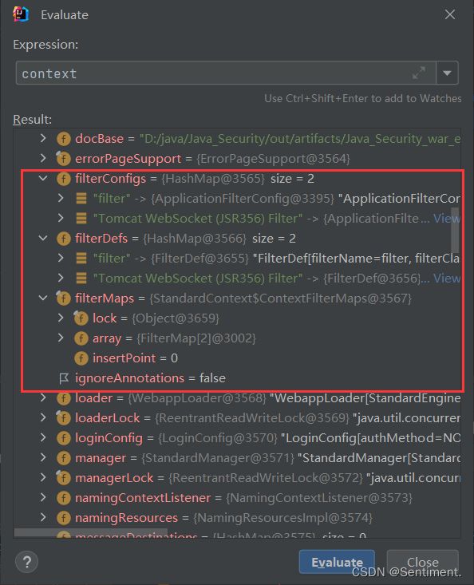The height and width of the screenshot is (585, 474).
Task: Expand FilterDef@3656 WebSocket entry
Action: tap(61, 278)
